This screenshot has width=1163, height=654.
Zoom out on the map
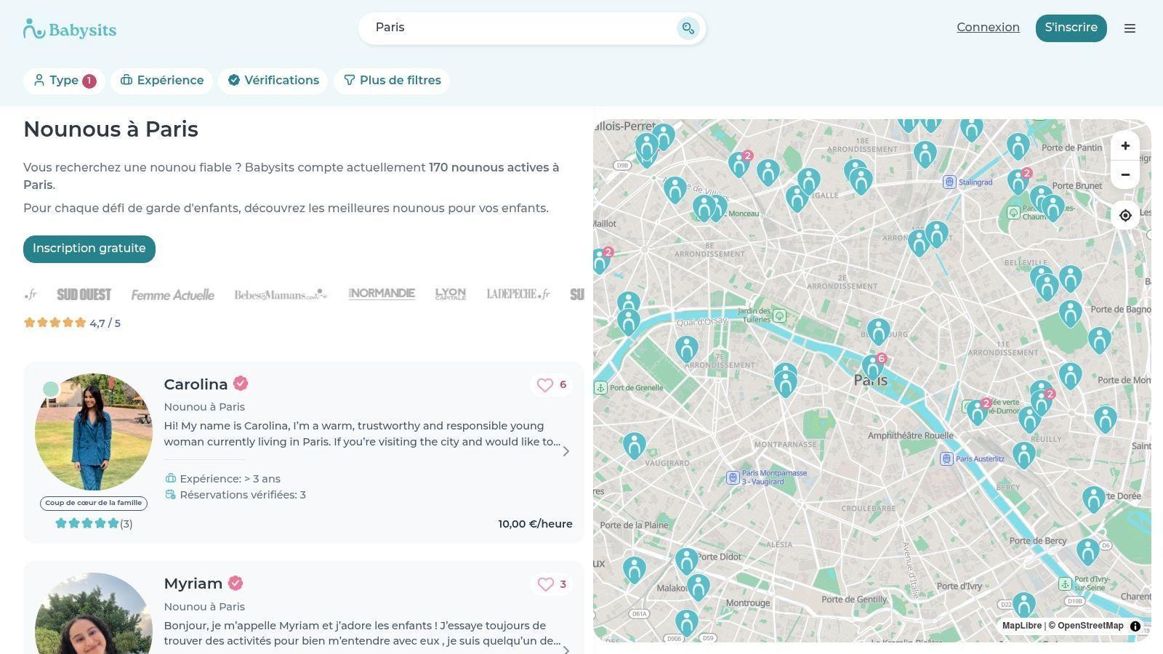pyautogui.click(x=1125, y=175)
